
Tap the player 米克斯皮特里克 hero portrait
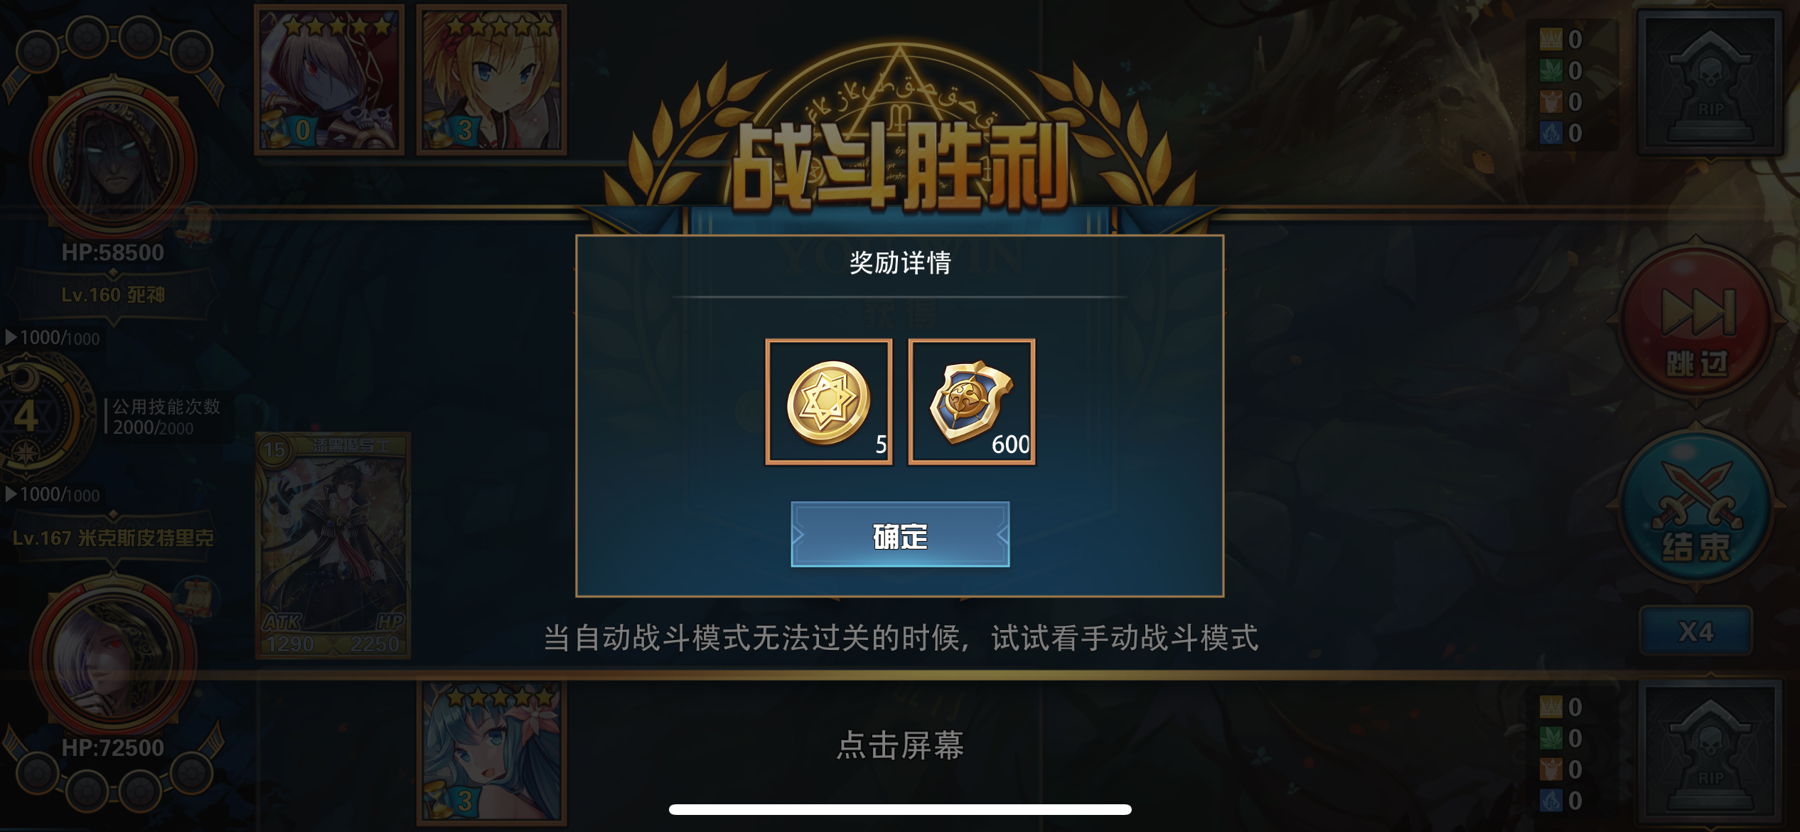114,657
